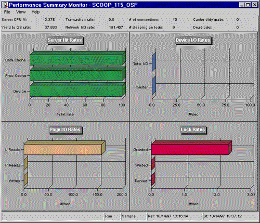
Task: Open the File menu
Action: (7, 12)
